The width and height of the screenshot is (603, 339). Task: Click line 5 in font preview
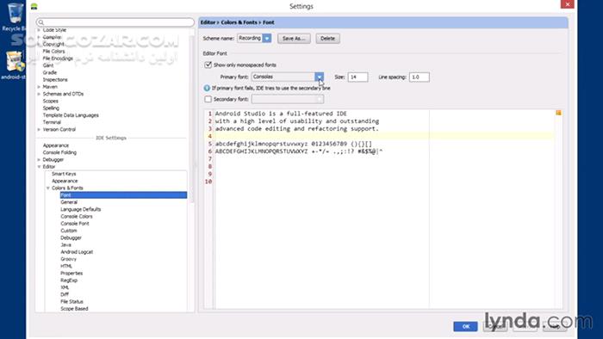[294, 144]
